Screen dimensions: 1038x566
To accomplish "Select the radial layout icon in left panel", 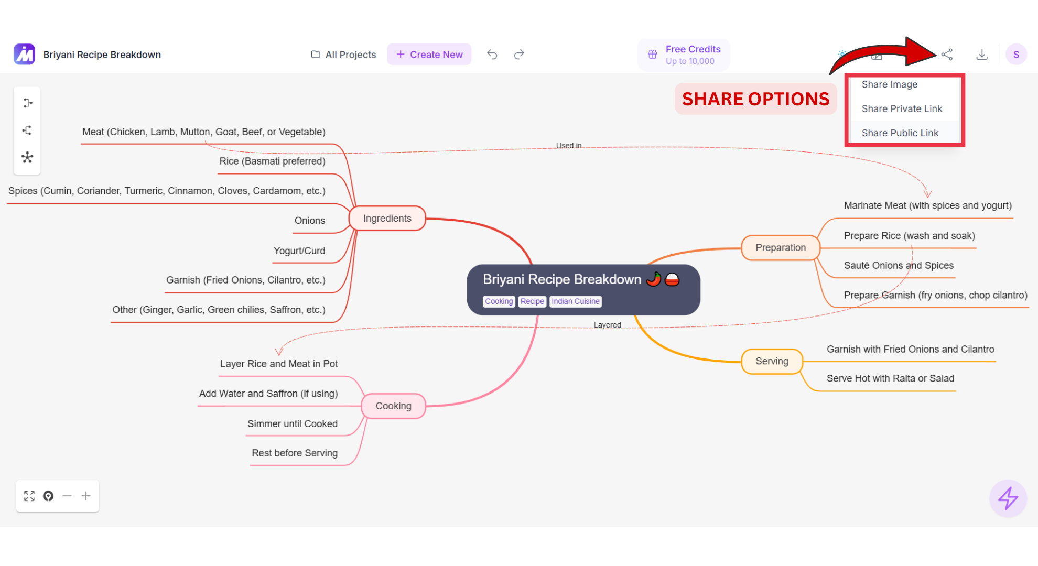I will point(27,157).
